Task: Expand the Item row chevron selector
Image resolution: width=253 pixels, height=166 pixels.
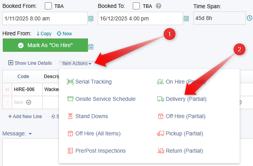Action: coord(29,102)
